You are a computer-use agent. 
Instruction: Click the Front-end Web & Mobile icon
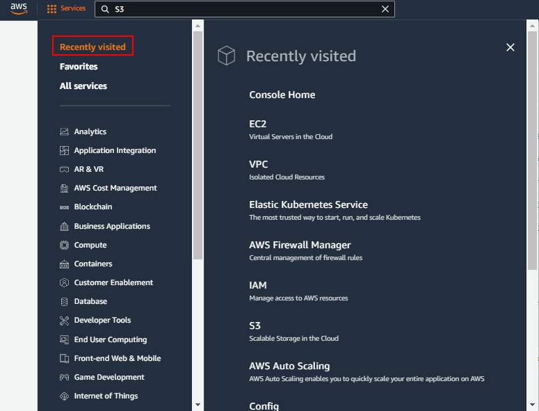pos(64,358)
